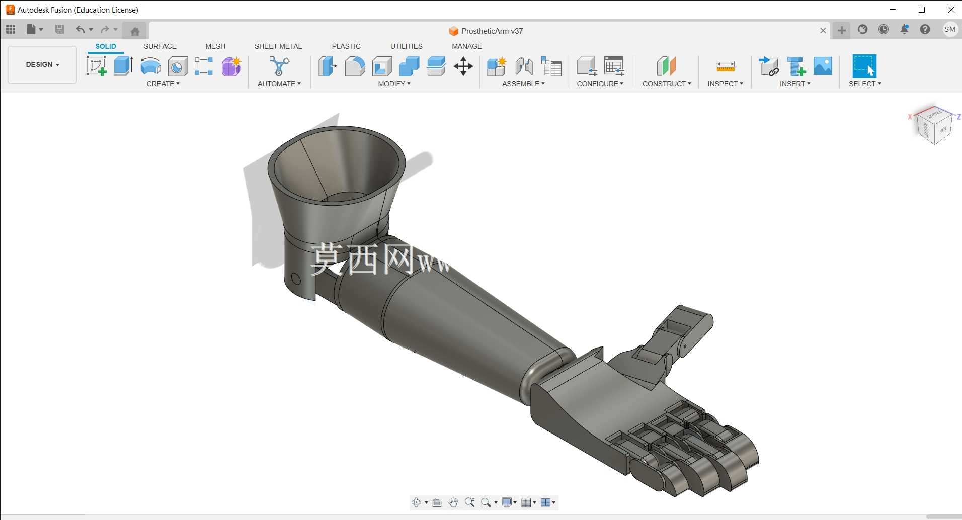Open the Orbit navigation tool

(417, 502)
